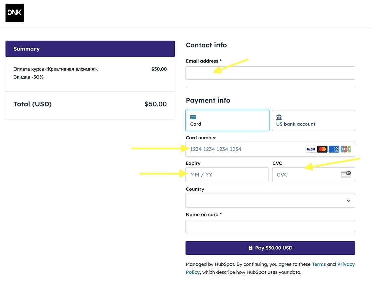Click the DNK logo
The height and width of the screenshot is (290, 372).
(15, 13)
